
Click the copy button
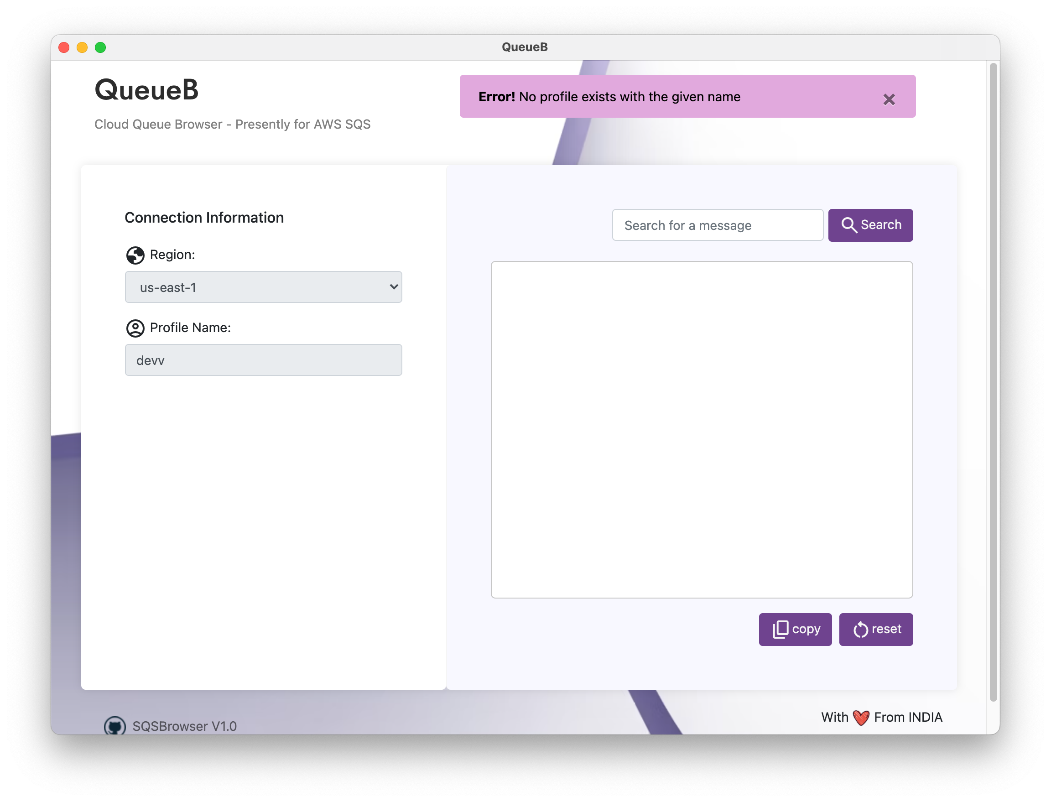pyautogui.click(x=795, y=629)
